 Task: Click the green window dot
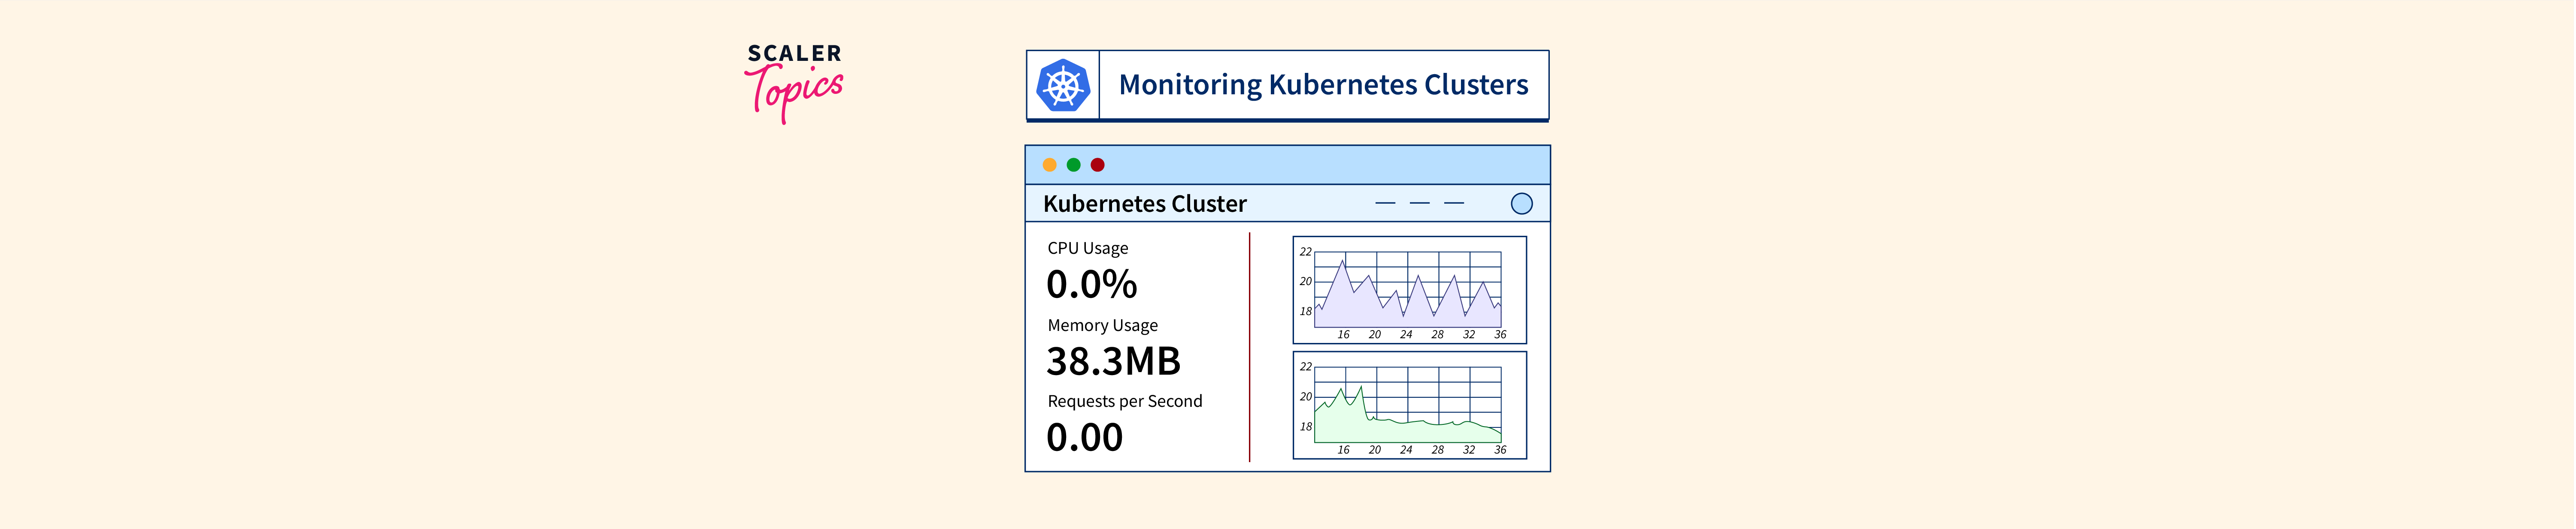coord(1073,165)
